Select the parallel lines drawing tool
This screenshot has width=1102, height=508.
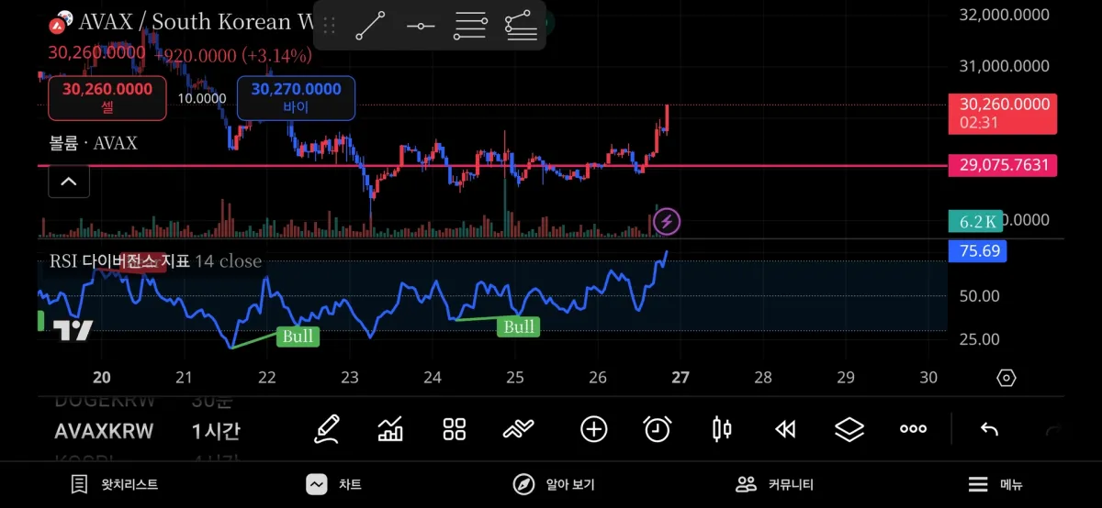pos(470,26)
